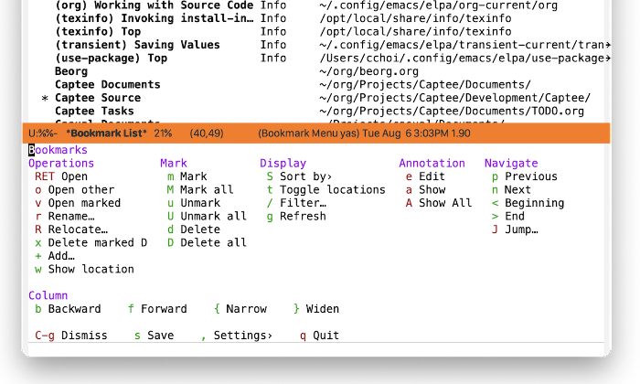Refresh the bookmark list
Image resolution: width=640 pixels, height=384 pixels.
click(x=296, y=216)
